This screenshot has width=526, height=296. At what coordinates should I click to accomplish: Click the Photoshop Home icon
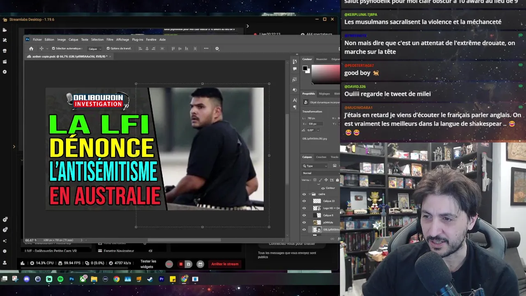coord(31,49)
